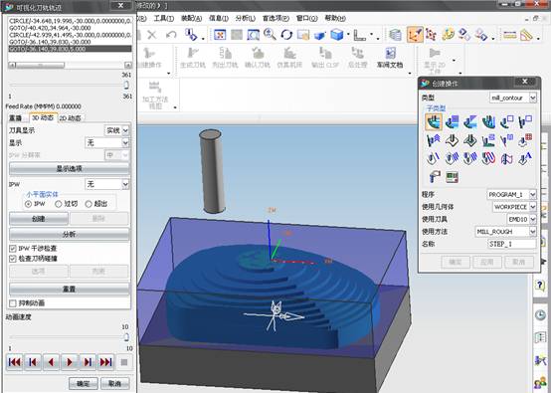
Task: Open the 装配(A) menu
Action: click(x=192, y=18)
